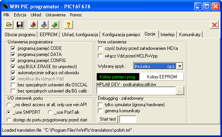Check tylko symulator (ignoruj hardware)
This screenshot has height=137, width=222.
click(x=100, y=105)
